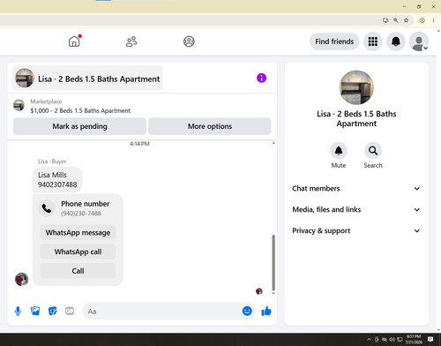Click the install app icon in address bar
This screenshot has width=441, height=346.
click(x=385, y=20)
